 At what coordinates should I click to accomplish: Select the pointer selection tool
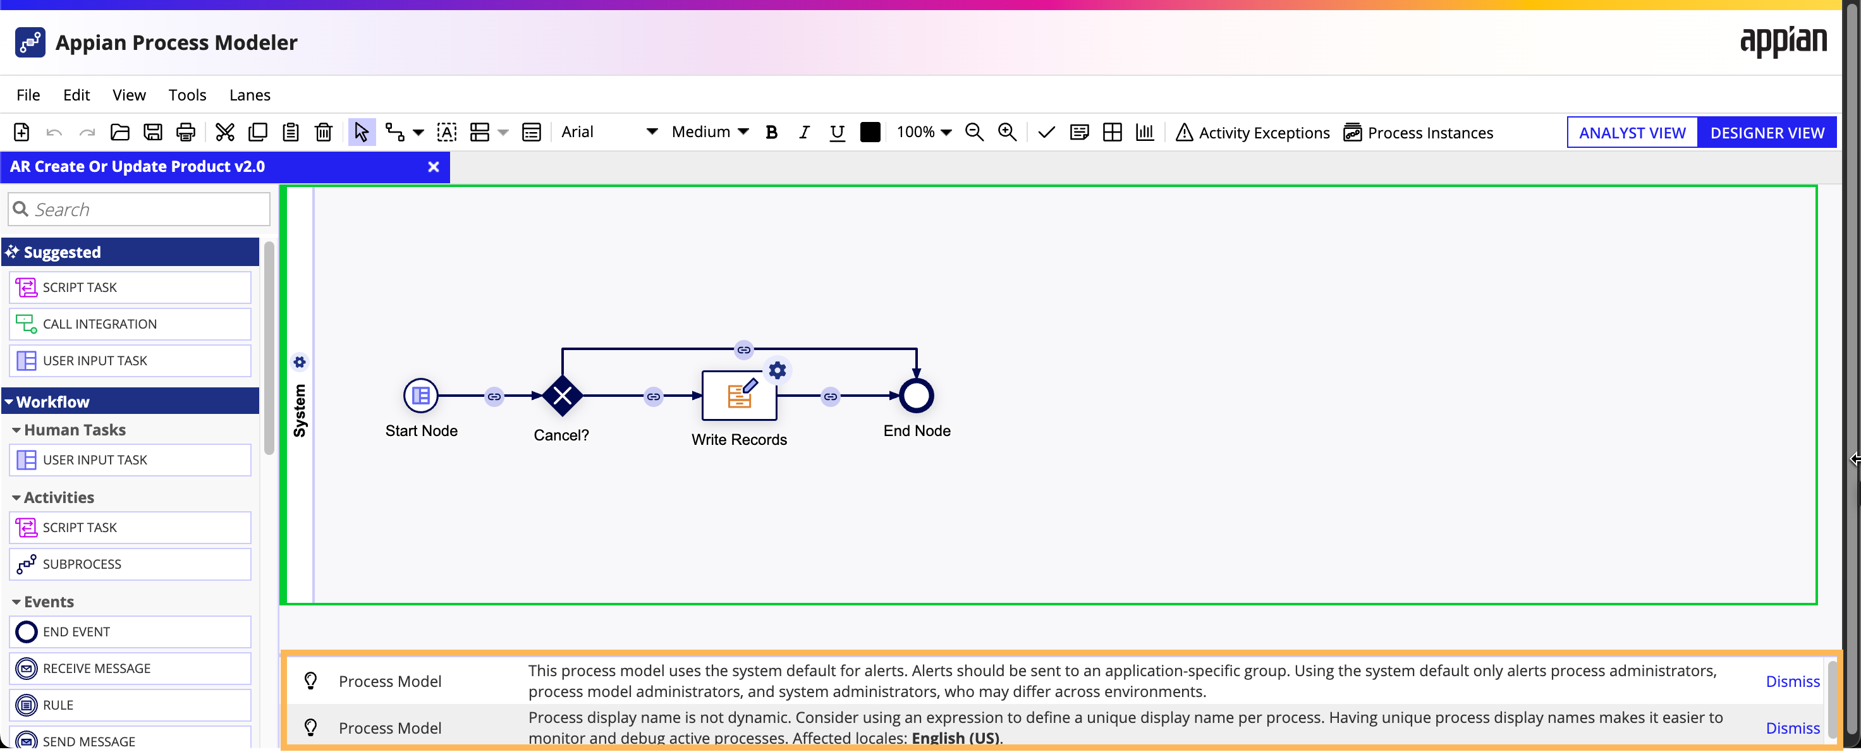[x=361, y=132]
